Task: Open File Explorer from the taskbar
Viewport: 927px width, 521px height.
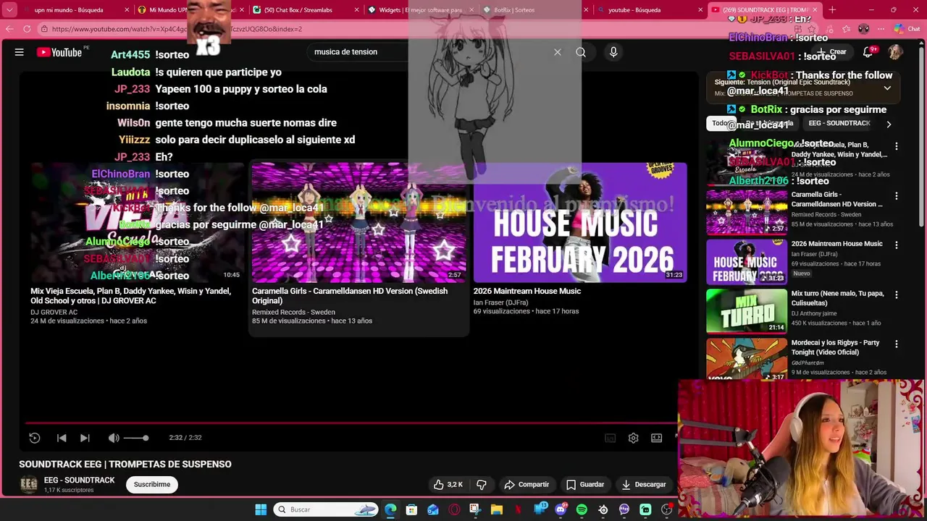Action: pos(497,509)
